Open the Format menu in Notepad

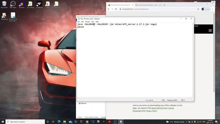pos(87,22)
